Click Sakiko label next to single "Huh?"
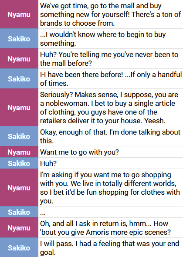Image resolution: width=183 pixels, height=257 pixels. coord(19,163)
